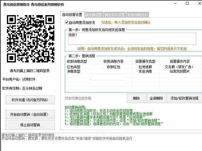Click the 添加/修改营销流程 button

point(184,98)
